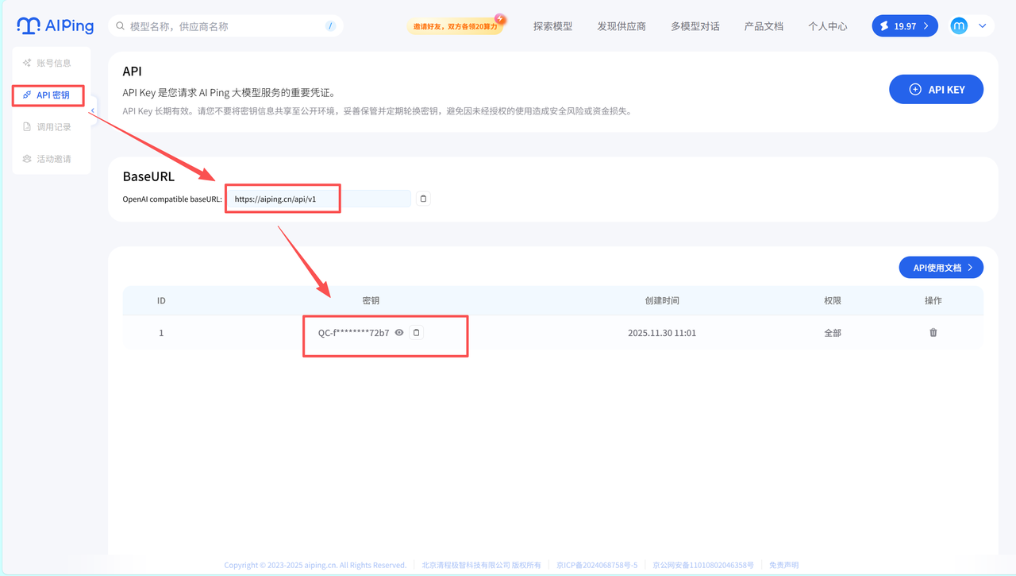Image resolution: width=1016 pixels, height=576 pixels.
Task: Focus the model name search field
Action: (x=225, y=26)
